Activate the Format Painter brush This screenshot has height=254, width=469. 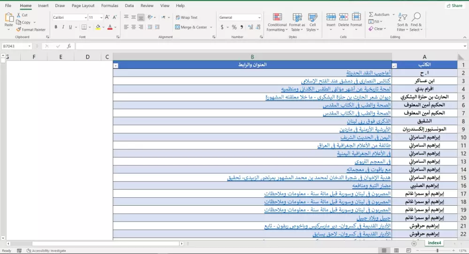pos(19,30)
